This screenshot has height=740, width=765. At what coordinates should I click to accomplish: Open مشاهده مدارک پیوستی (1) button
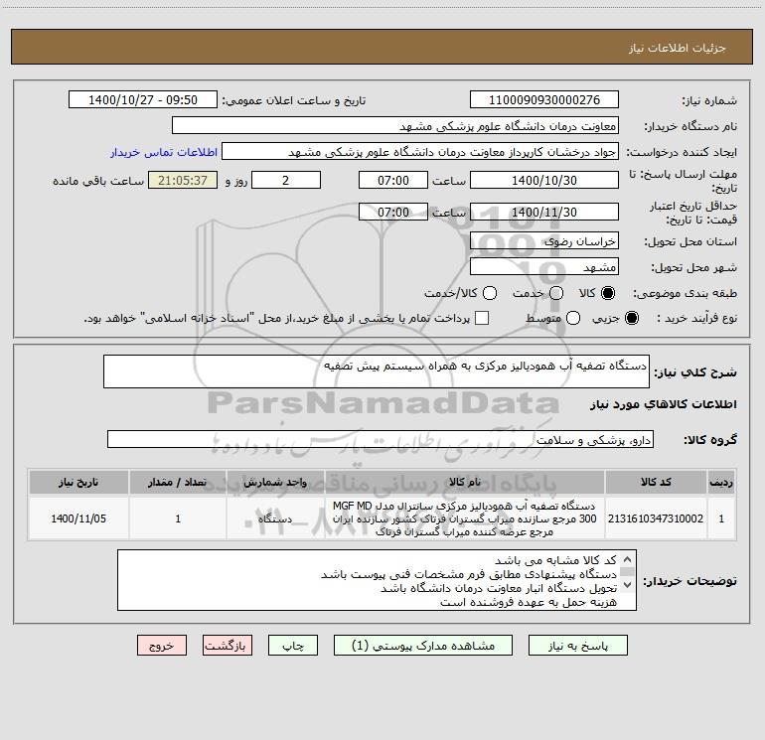click(422, 646)
